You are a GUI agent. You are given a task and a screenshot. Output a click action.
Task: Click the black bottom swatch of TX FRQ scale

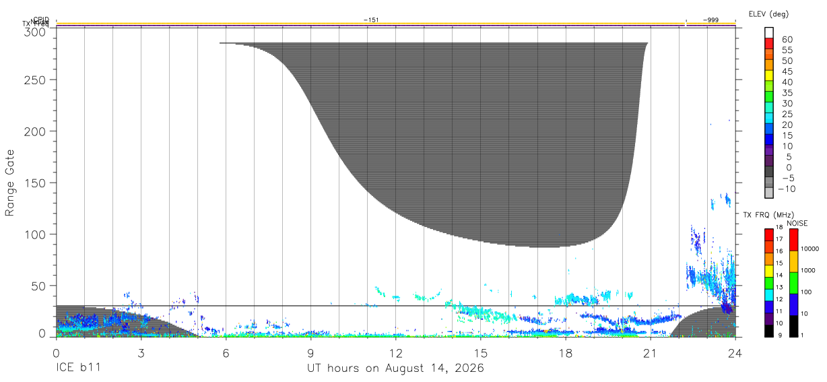tap(768, 330)
